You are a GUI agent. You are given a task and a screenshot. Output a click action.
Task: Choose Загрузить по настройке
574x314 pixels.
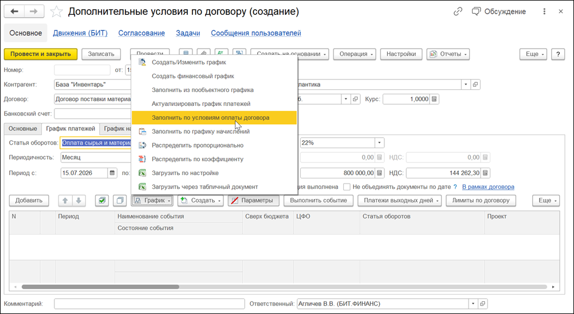pyautogui.click(x=214, y=173)
